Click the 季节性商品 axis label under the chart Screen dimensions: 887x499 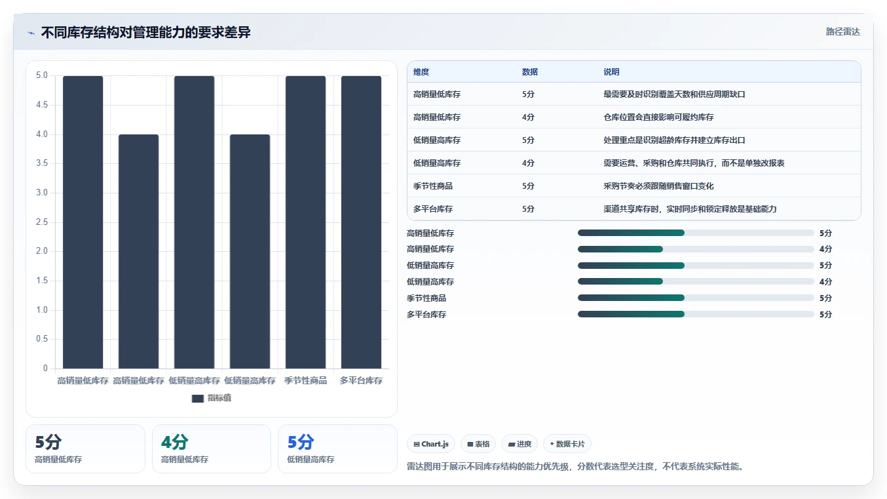pos(305,380)
